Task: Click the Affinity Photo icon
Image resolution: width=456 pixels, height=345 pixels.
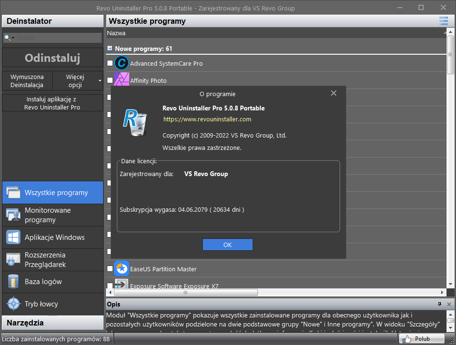Action: [122, 79]
